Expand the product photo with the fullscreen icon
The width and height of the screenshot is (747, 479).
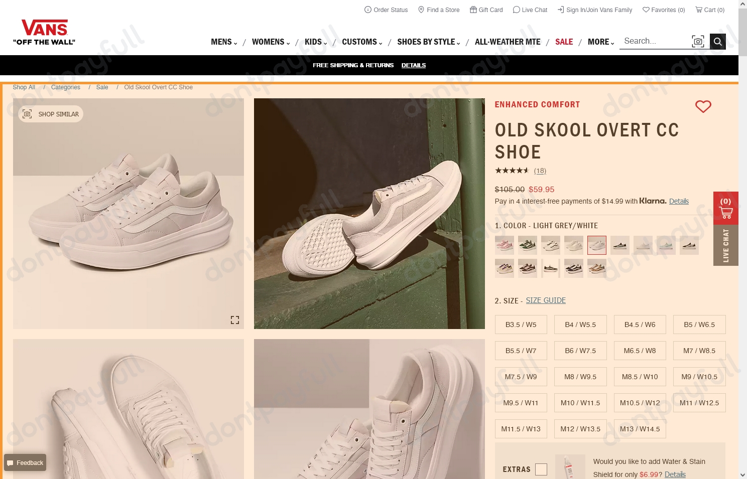[x=234, y=320]
